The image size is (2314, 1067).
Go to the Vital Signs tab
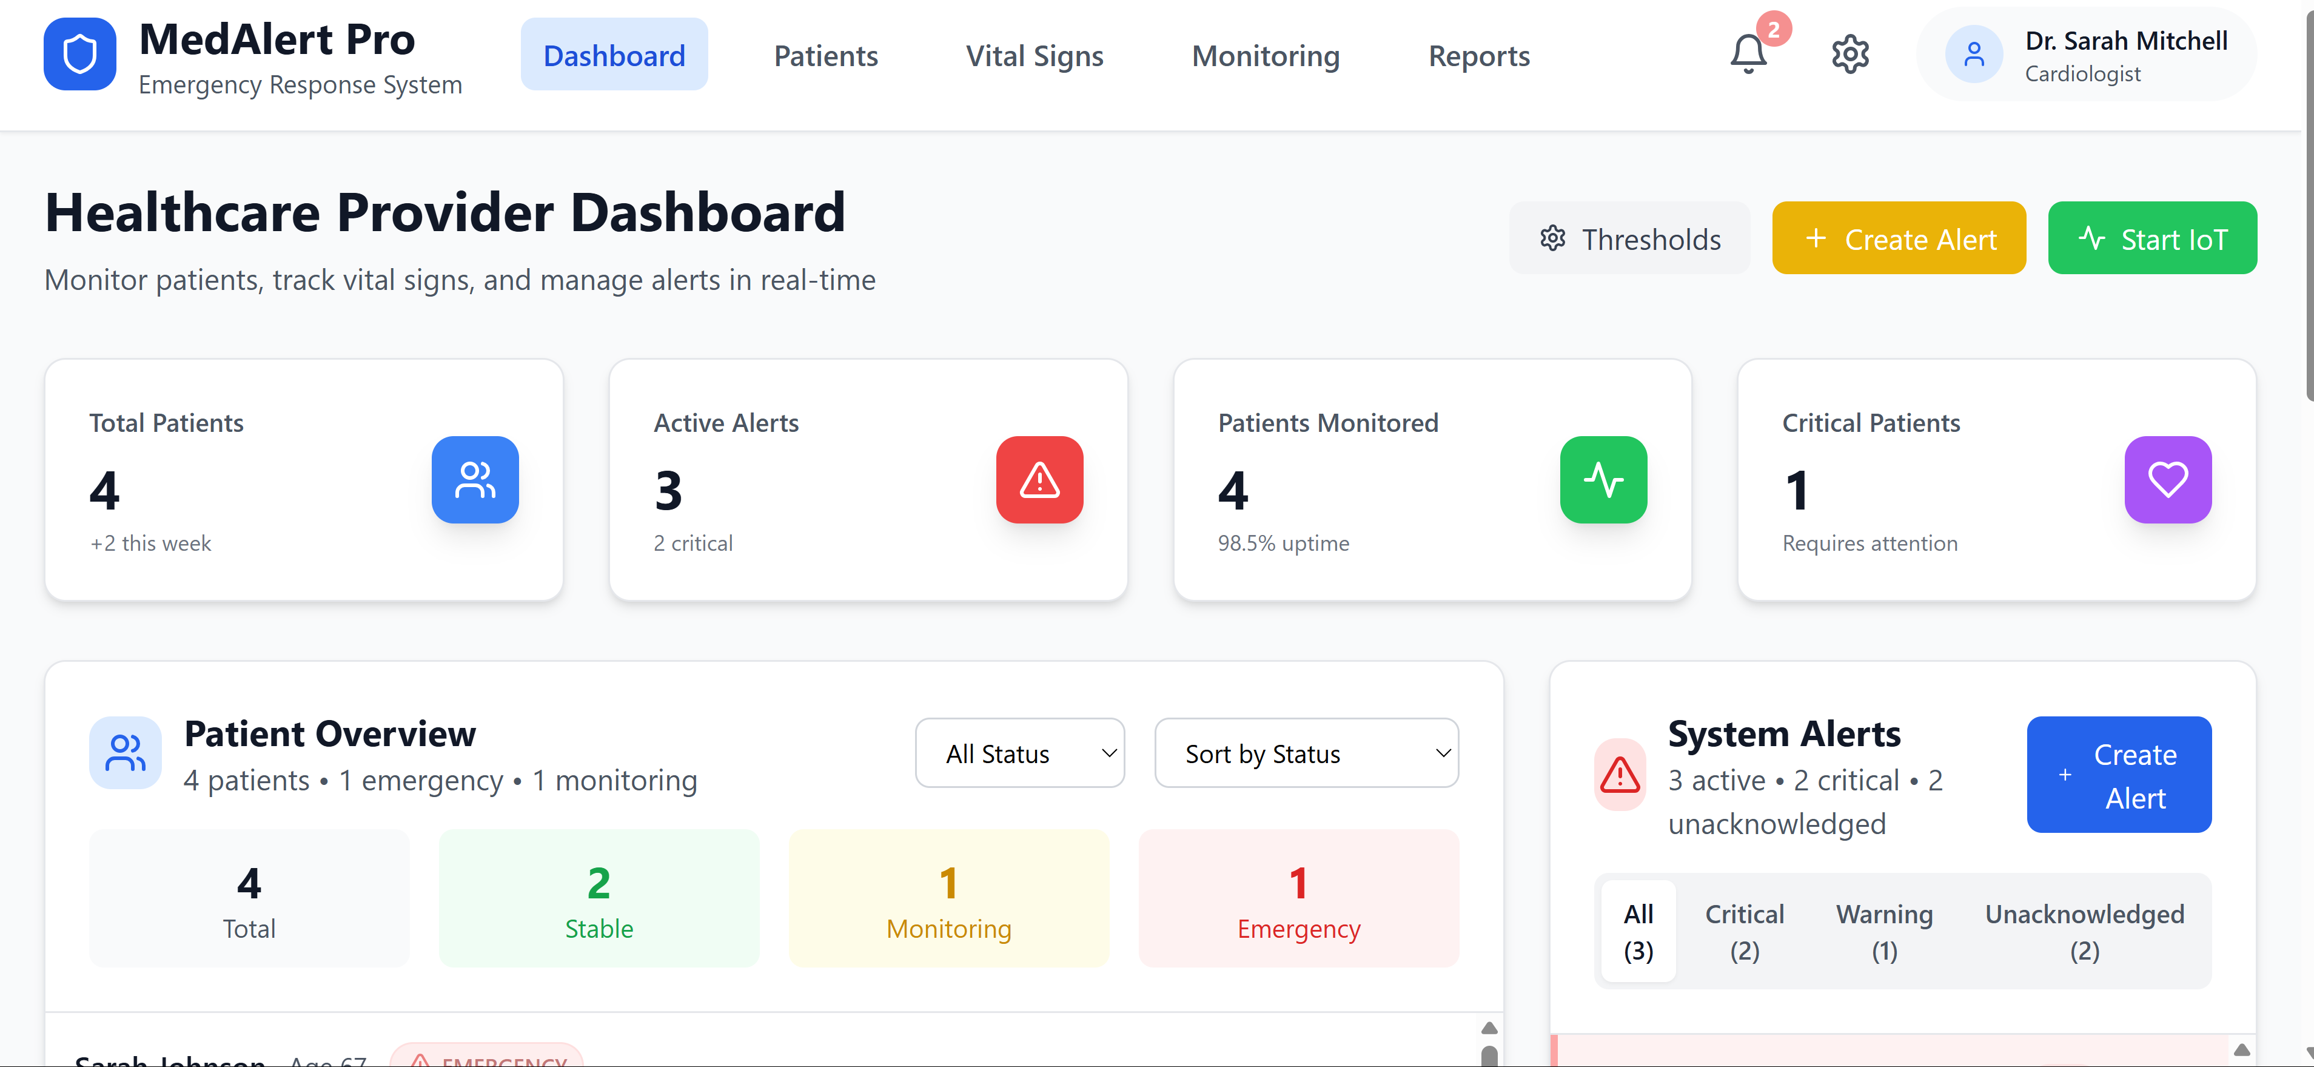click(1034, 56)
